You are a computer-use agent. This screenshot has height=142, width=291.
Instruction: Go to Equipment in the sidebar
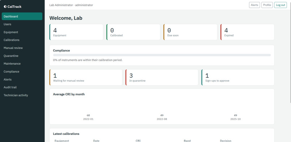[x=22, y=32]
